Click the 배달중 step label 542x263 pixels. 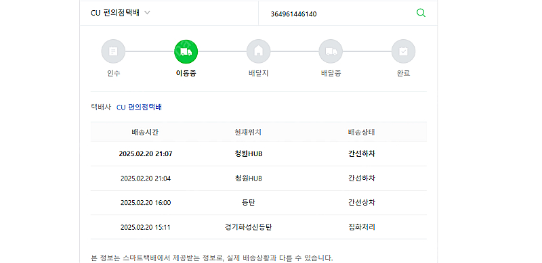click(x=331, y=74)
